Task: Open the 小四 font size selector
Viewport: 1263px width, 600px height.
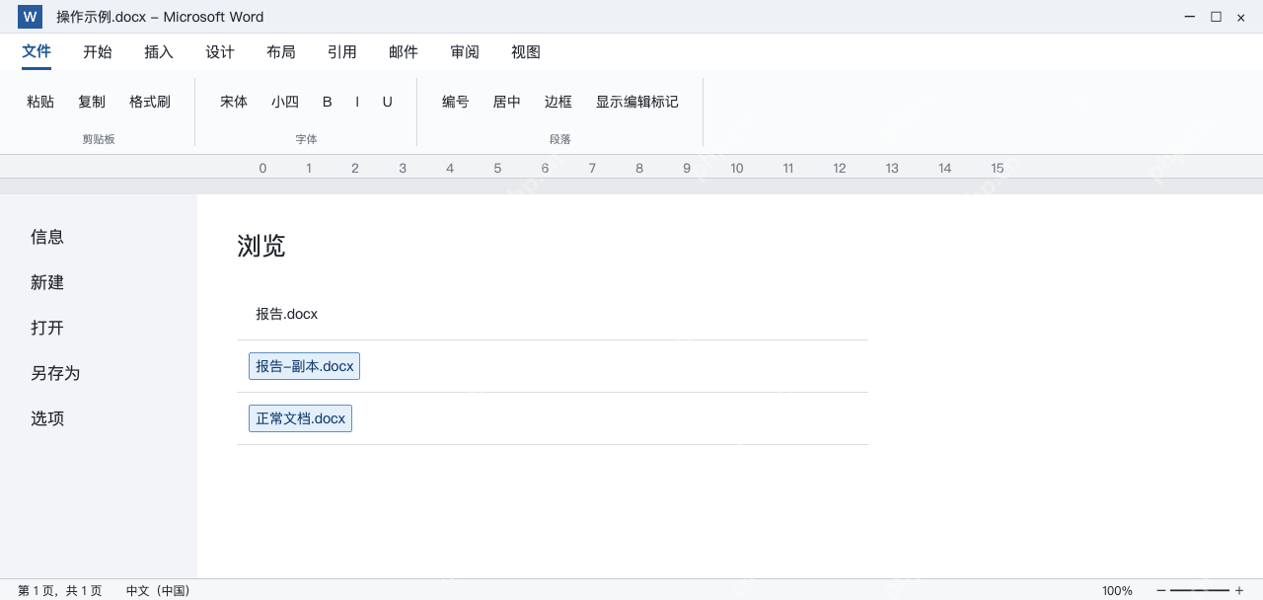Action: 285,102
